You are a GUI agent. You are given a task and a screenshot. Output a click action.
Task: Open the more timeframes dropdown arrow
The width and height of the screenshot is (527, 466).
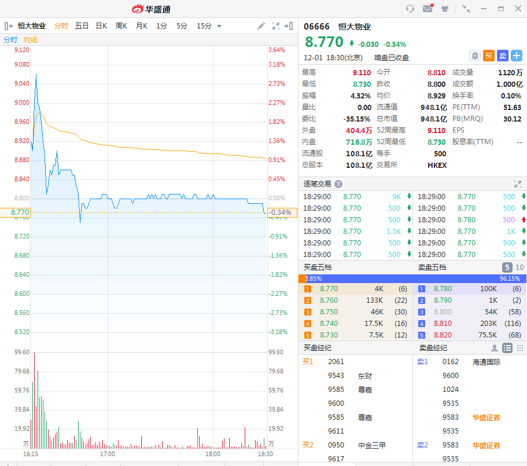(219, 26)
